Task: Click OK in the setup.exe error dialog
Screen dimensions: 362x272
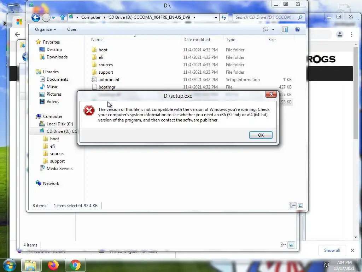Action: [261, 135]
